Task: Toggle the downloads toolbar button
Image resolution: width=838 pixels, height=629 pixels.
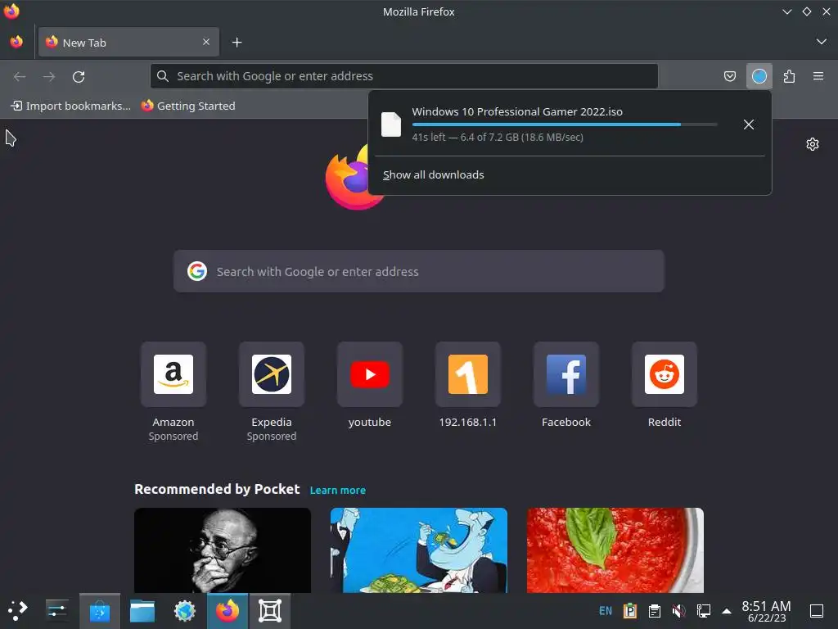Action: click(759, 76)
